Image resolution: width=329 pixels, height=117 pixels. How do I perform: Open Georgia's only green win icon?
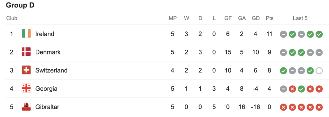(x=301, y=89)
